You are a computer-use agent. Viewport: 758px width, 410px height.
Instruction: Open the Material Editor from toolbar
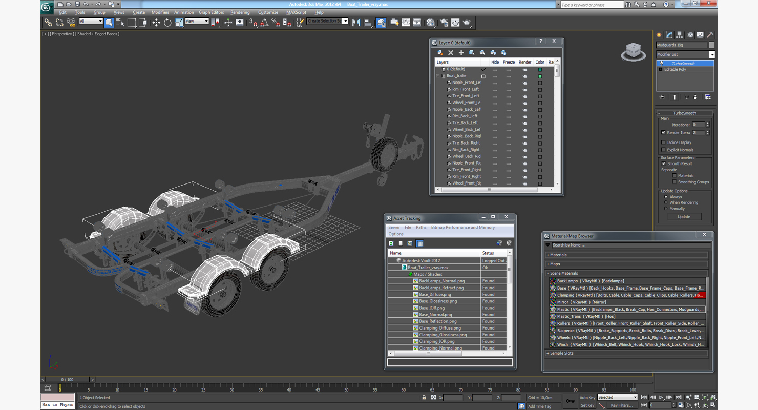point(431,23)
